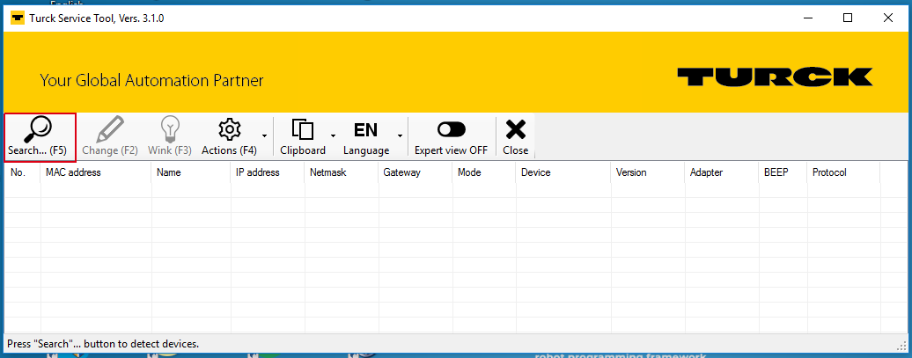The height and width of the screenshot is (358, 912).
Task: Open the Actions (F4) gear button
Action: (x=229, y=138)
